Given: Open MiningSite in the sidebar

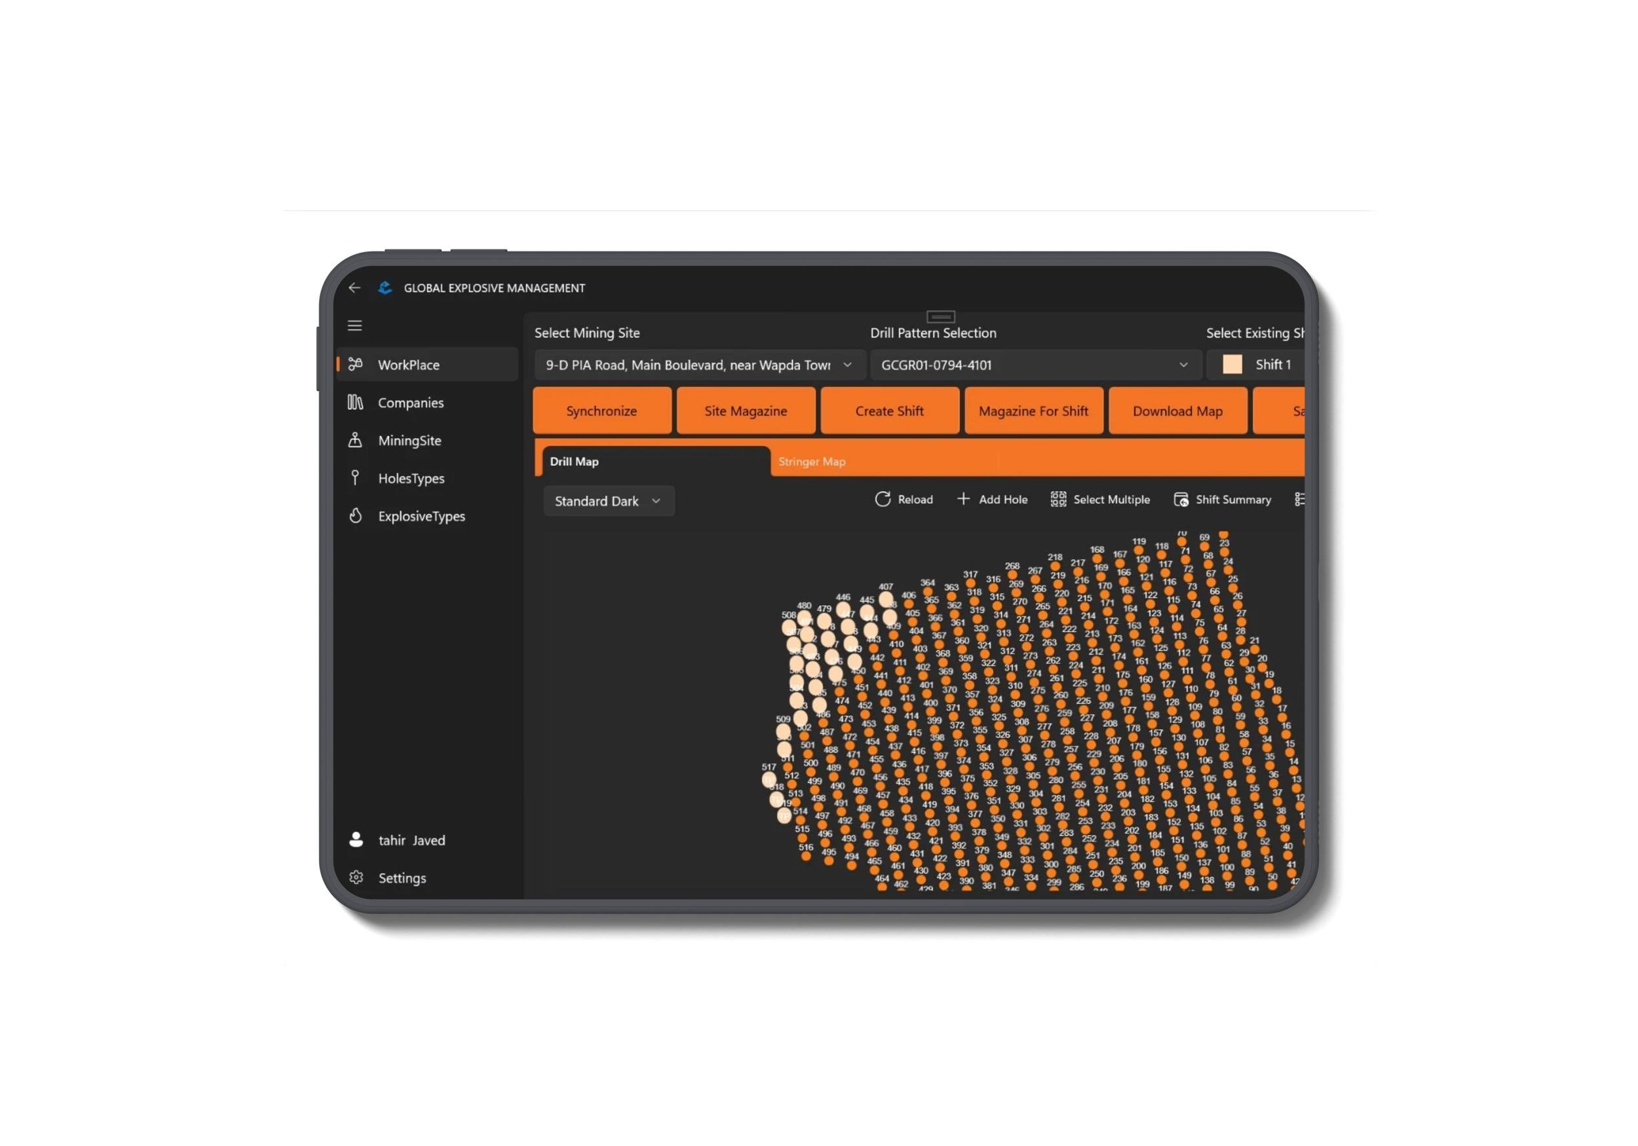Looking at the screenshot, I should coord(409,441).
